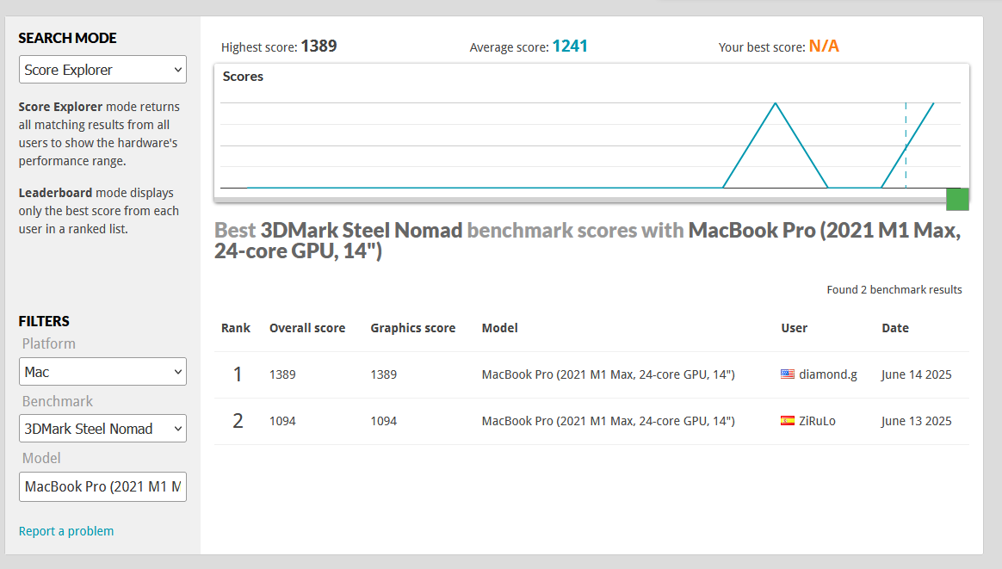Click rank number 2
Screen dimensions: 1002x569
238,421
